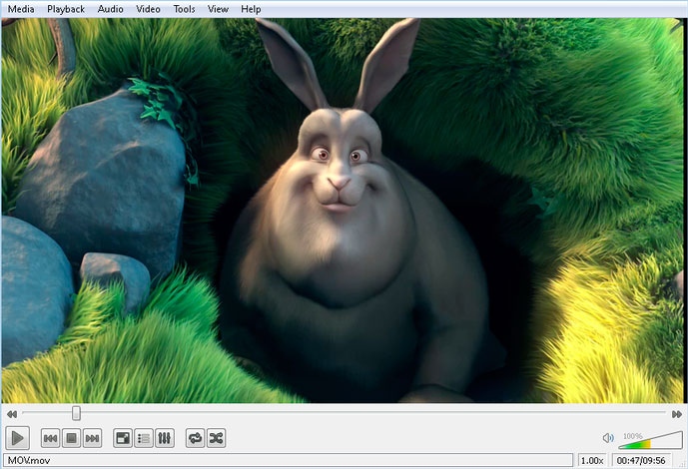This screenshot has height=469, width=688.
Task: Open the Tools menu
Action: pos(184,9)
